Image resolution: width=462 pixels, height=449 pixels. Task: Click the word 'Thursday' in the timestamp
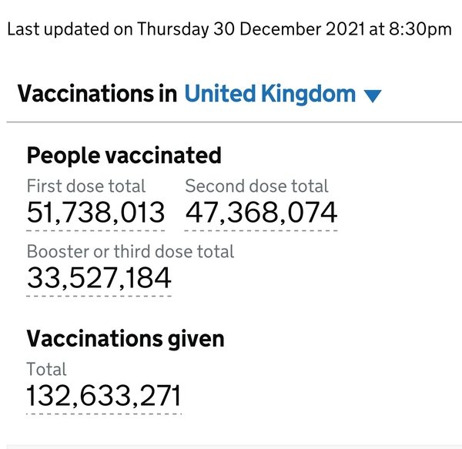click(174, 30)
